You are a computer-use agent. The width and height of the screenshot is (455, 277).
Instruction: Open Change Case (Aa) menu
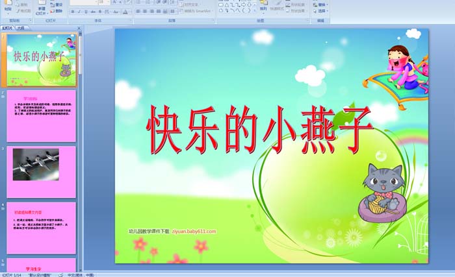point(116,12)
